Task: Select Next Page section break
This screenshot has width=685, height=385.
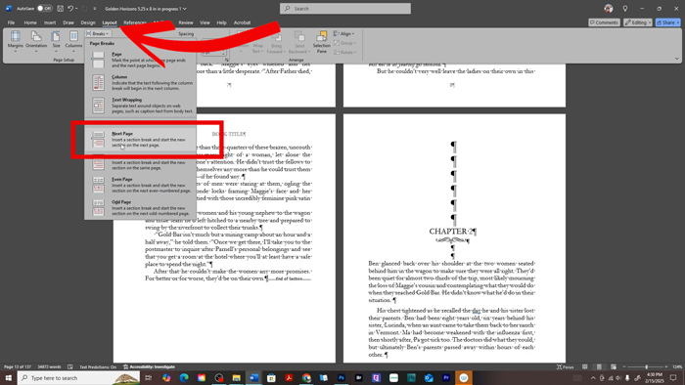Action: point(141,139)
